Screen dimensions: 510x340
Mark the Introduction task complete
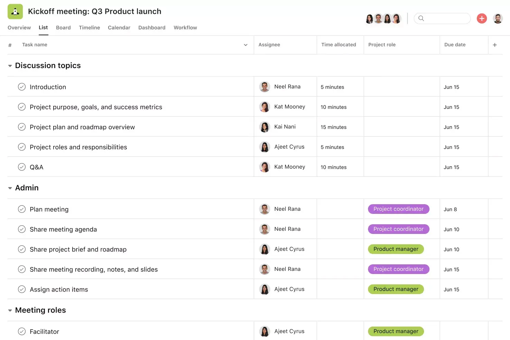tap(22, 87)
